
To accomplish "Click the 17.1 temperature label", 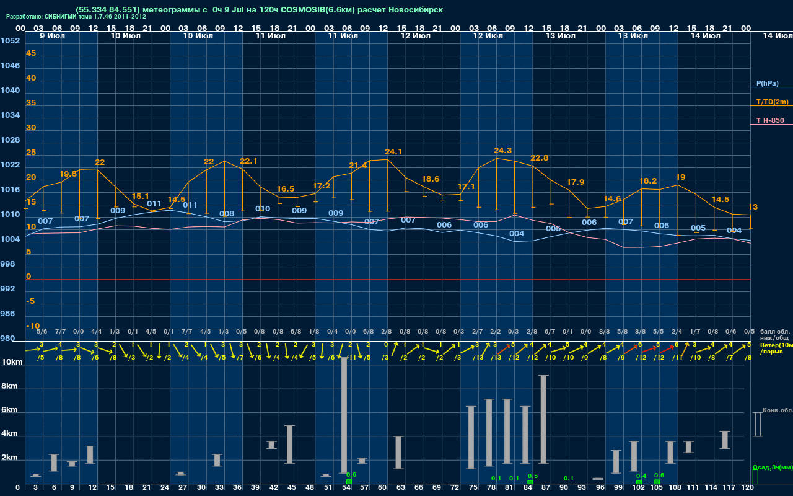I will 466,187.
